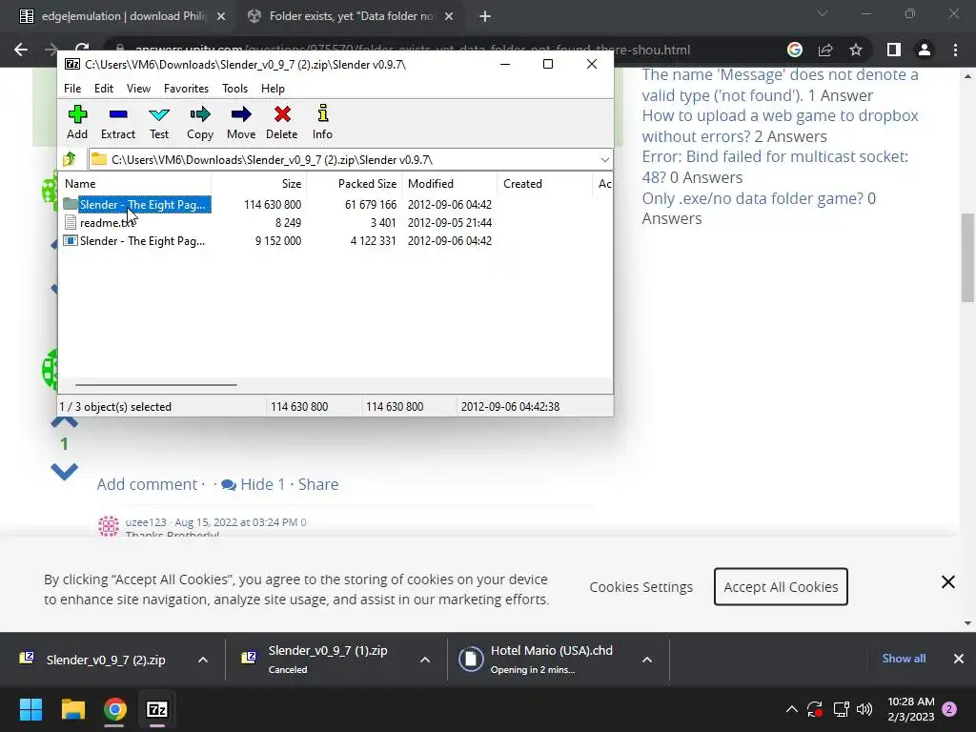Viewport: 976px width, 732px height.
Task: Sort by the Packed Size column header
Action: [354, 184]
